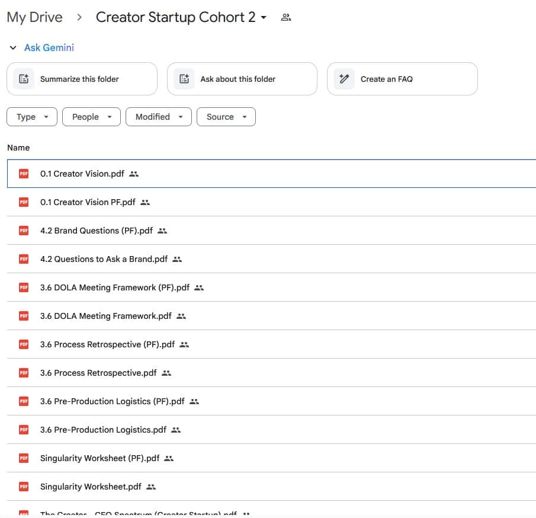The image size is (536, 518).
Task: Click the sparkle pen icon on Create an FAQ
Action: (344, 78)
